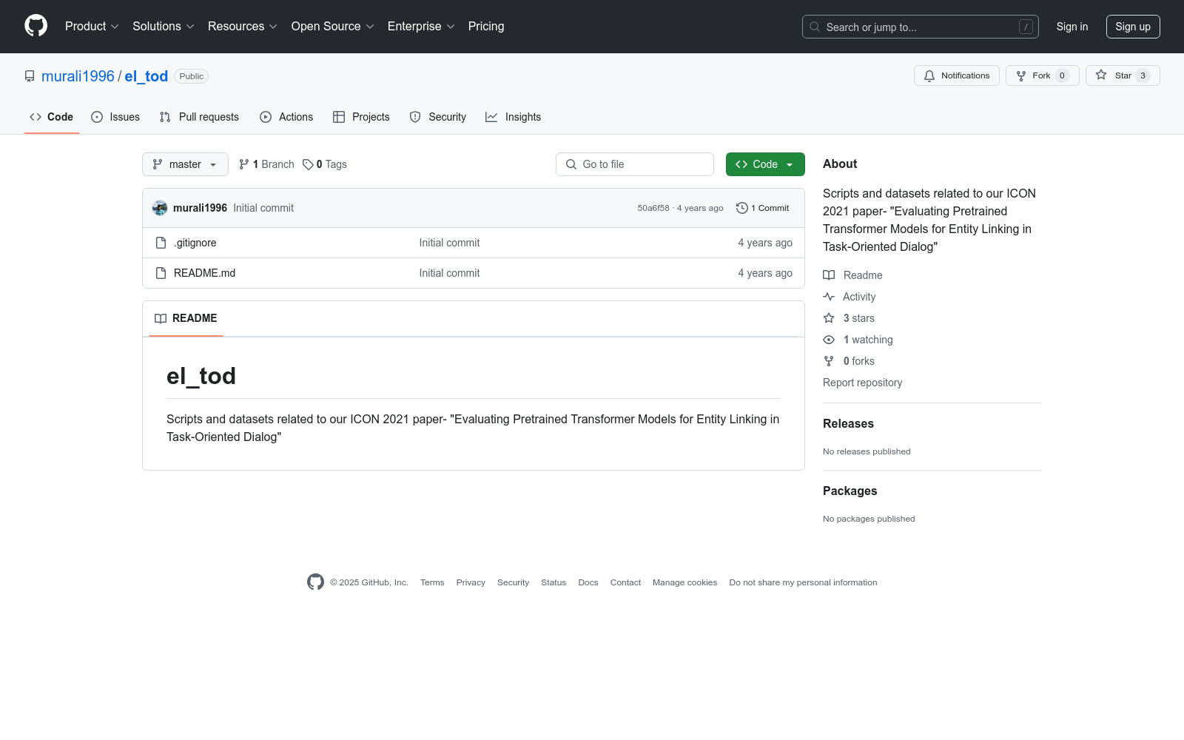The width and height of the screenshot is (1184, 740).
Task: Open the footer Security link
Action: pos(513,582)
